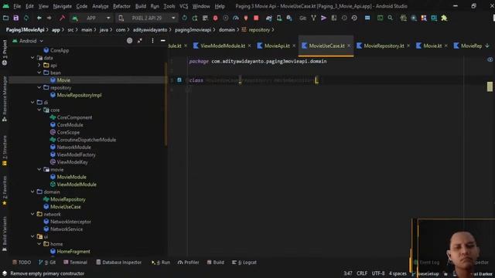The width and height of the screenshot is (495, 278).
Task: Open the AVD Manager device icon
Action: tap(279, 18)
